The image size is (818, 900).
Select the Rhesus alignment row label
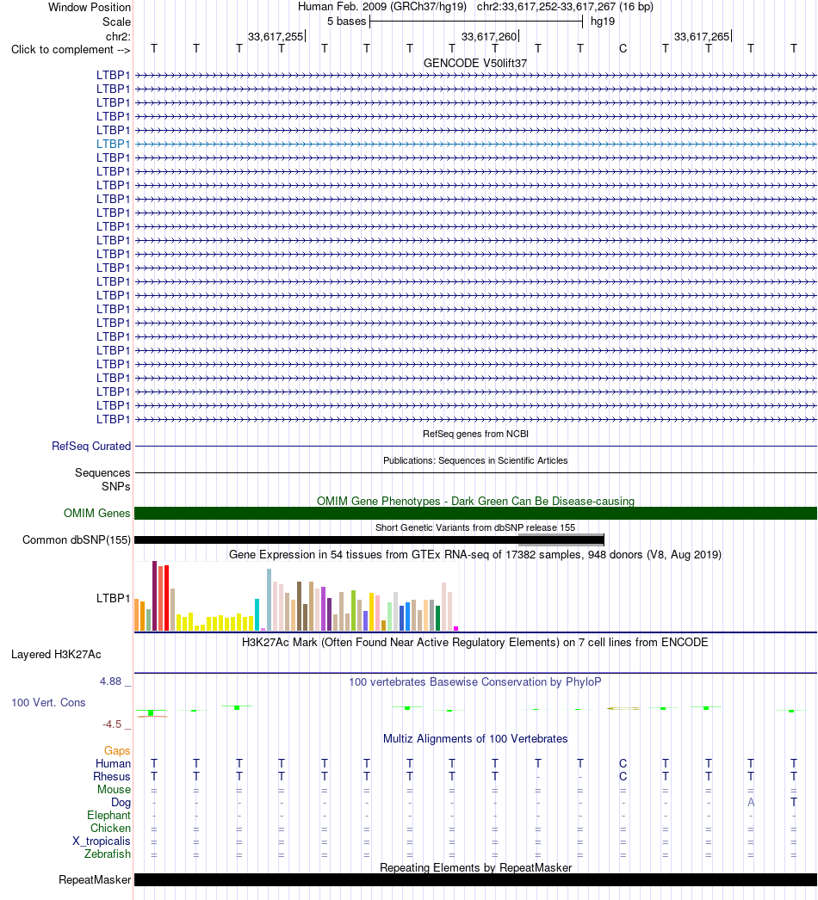point(112,777)
